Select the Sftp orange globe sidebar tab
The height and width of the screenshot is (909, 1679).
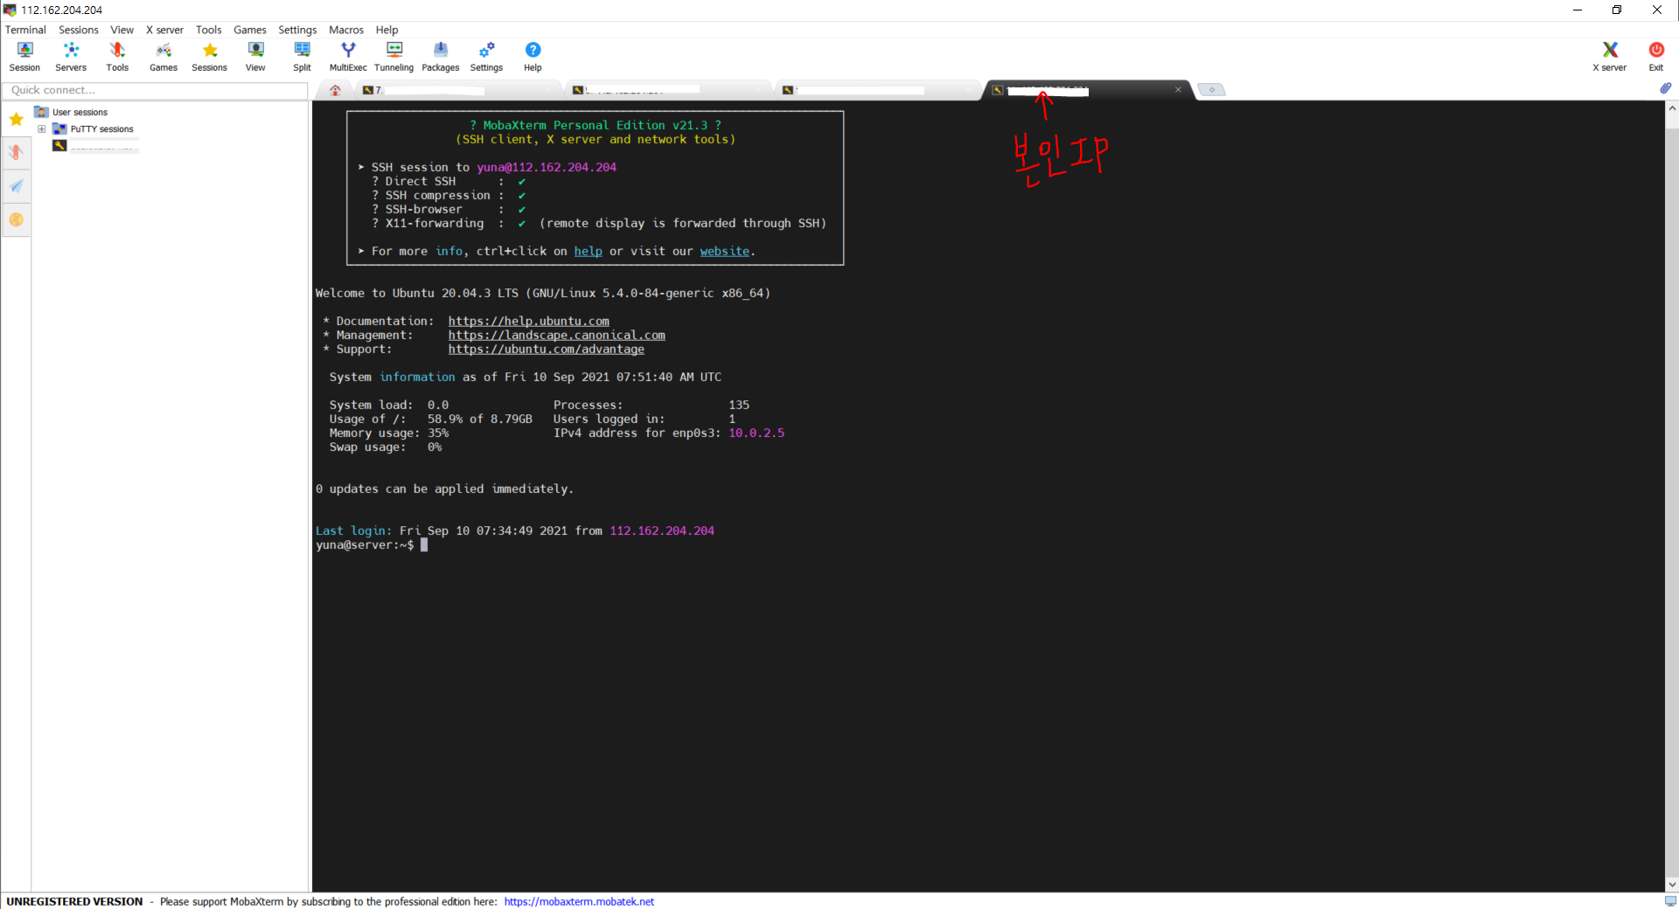coord(16,219)
